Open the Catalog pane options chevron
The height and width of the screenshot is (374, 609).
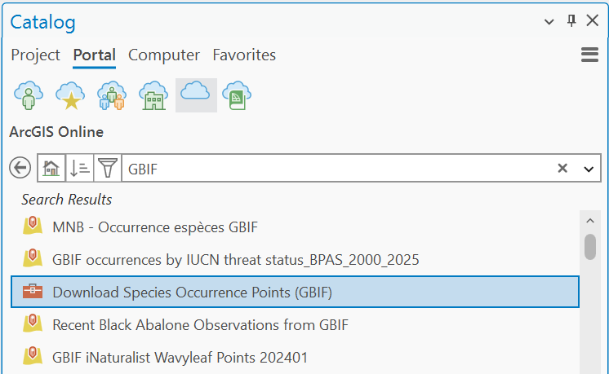pos(549,21)
